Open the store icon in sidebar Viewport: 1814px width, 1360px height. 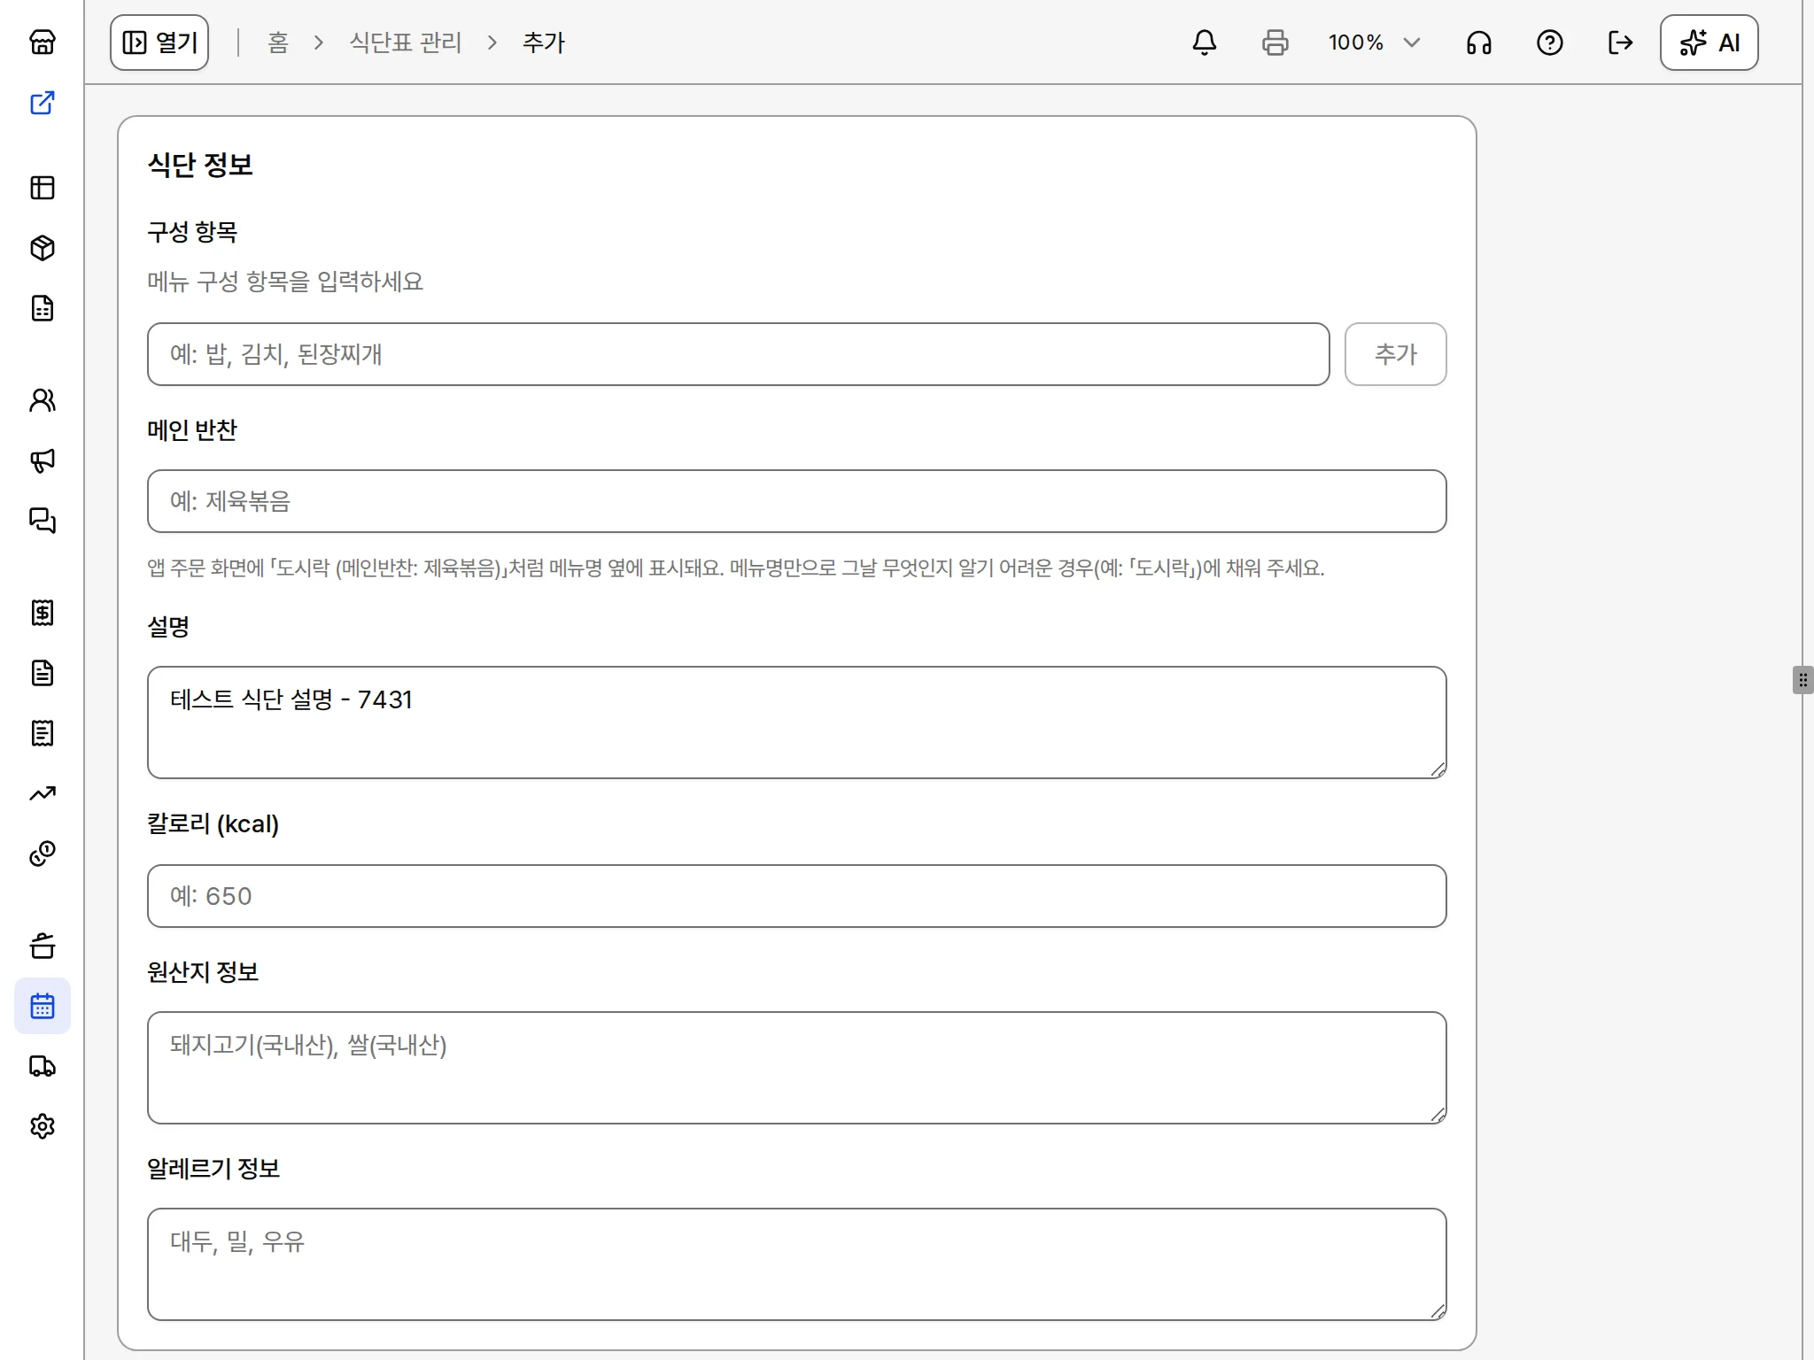[43, 42]
